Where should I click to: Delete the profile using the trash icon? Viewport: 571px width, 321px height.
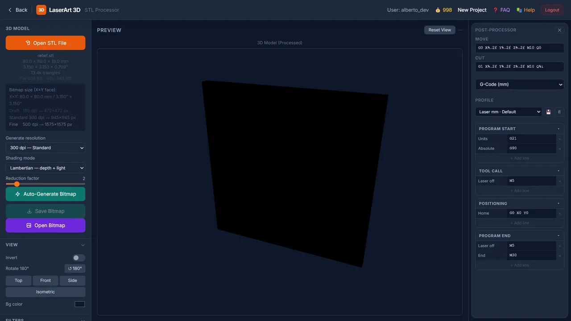559,112
